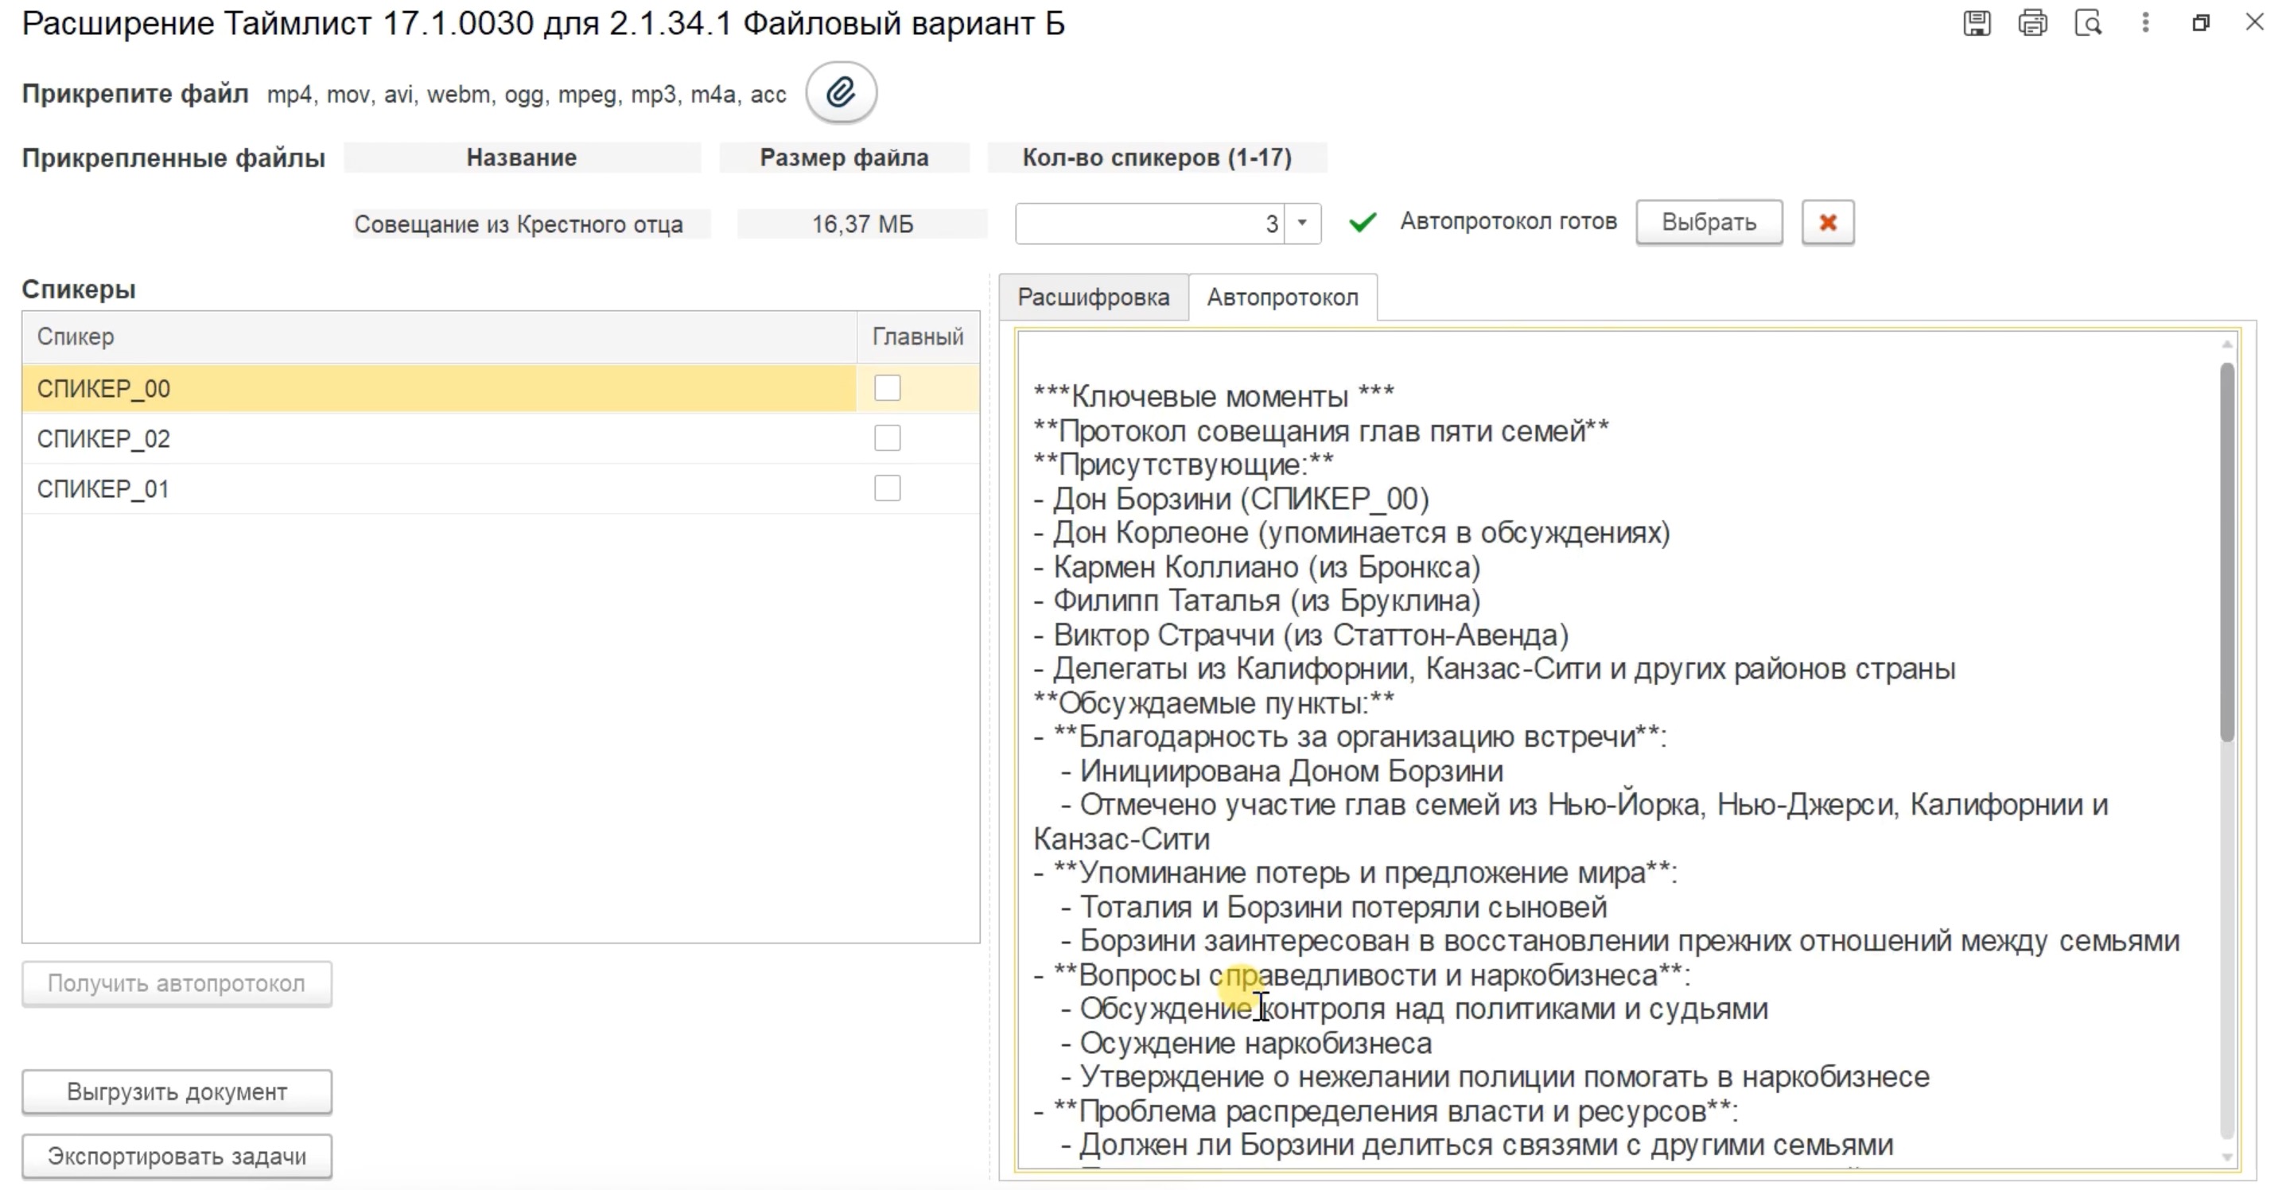Click the line Дон Корлеоне (упоминается в обсуждениях)
This screenshot has width=2286, height=1190.
(1352, 532)
